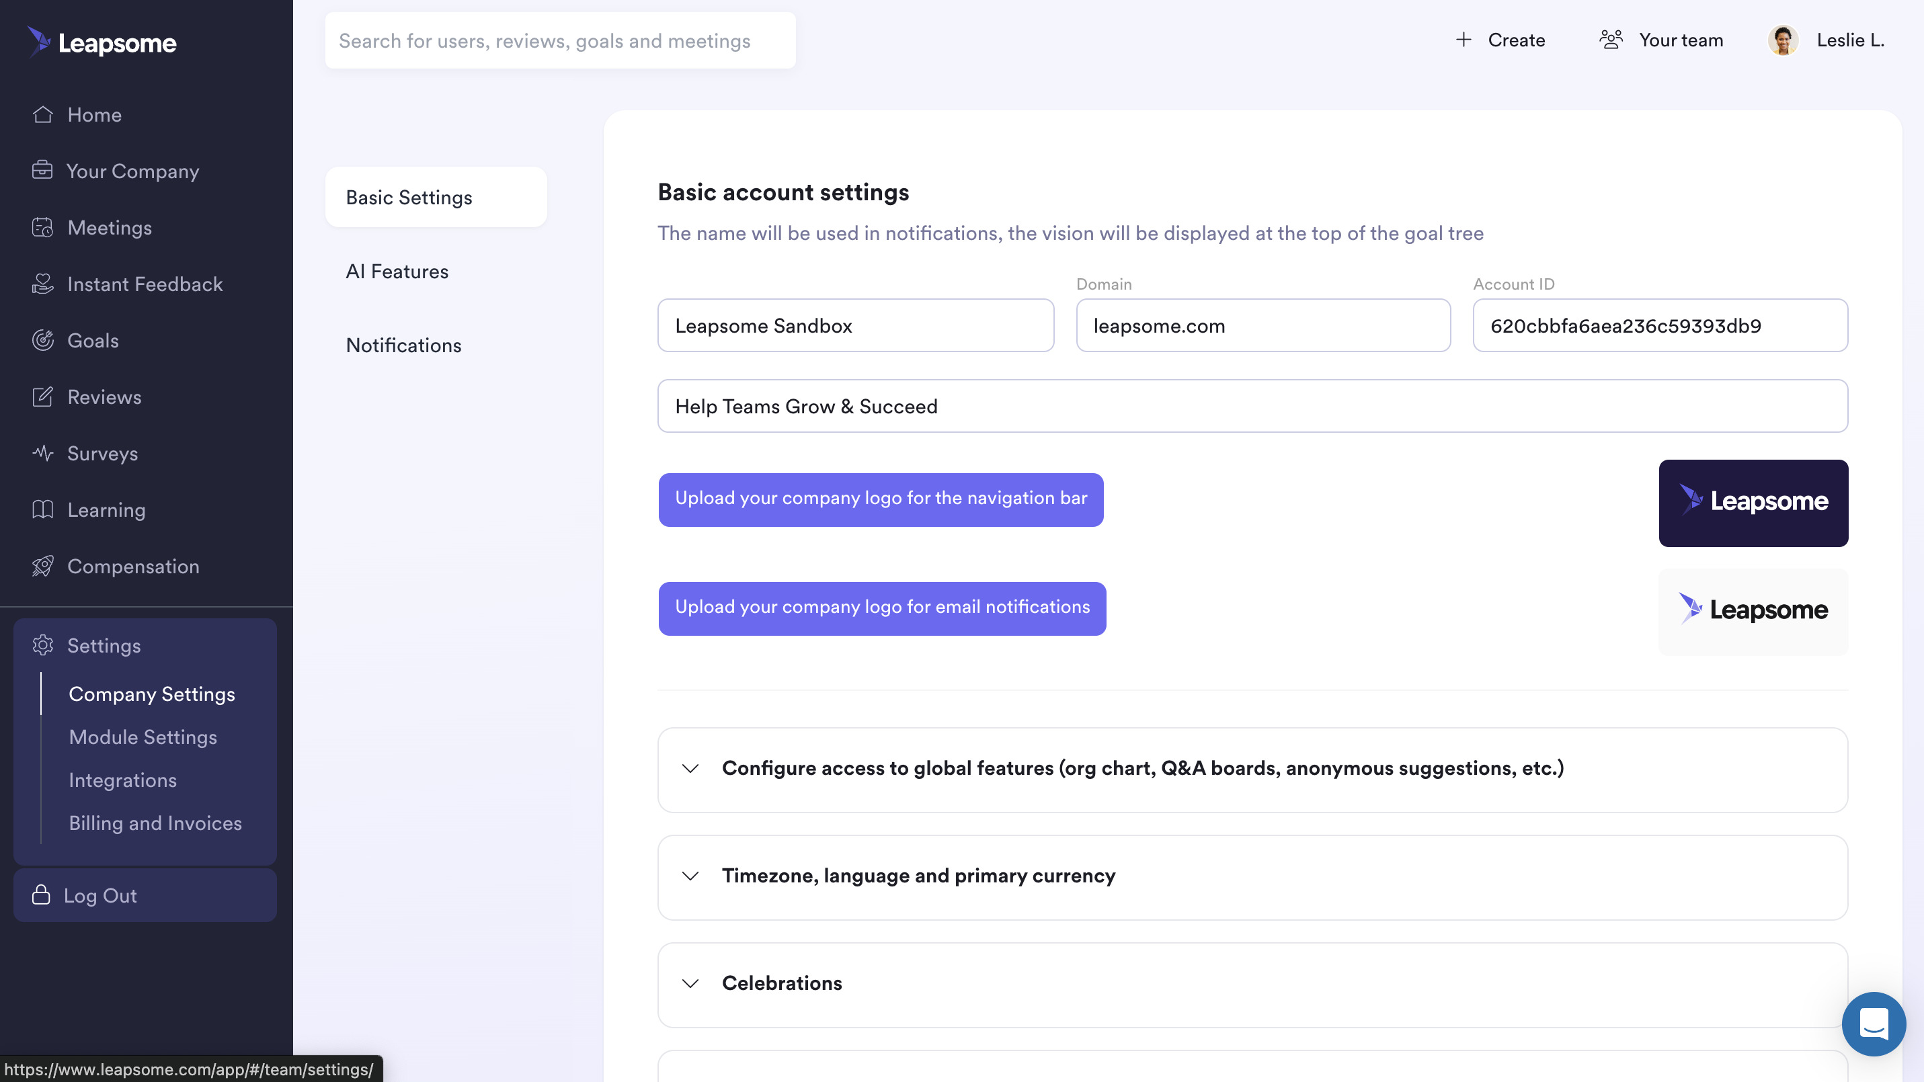Click the Account ID field

(x=1660, y=325)
